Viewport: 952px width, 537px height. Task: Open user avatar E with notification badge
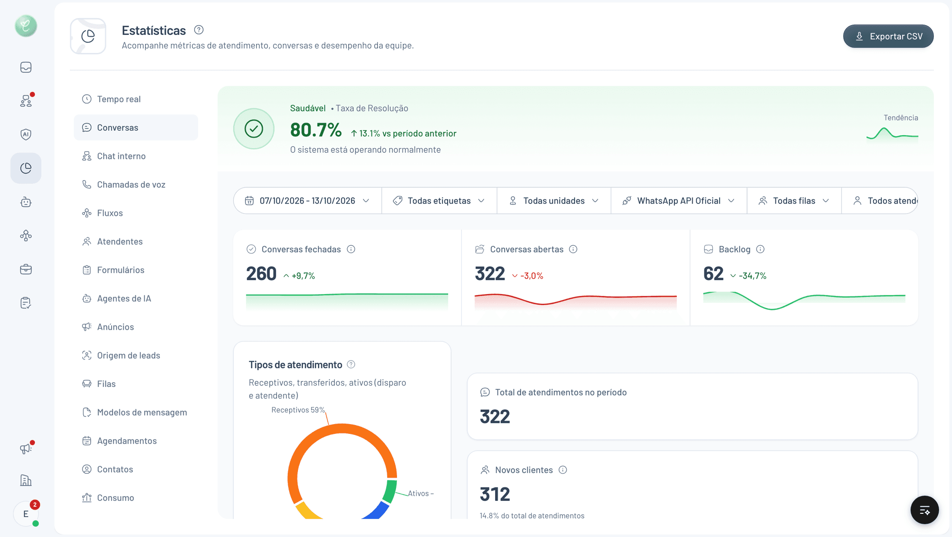click(26, 514)
